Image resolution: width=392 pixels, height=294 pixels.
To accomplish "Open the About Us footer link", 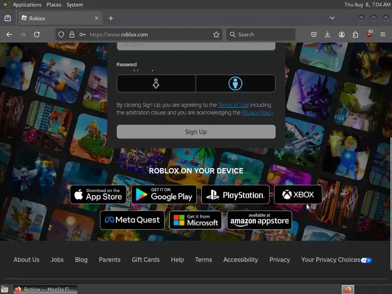I will [26, 260].
